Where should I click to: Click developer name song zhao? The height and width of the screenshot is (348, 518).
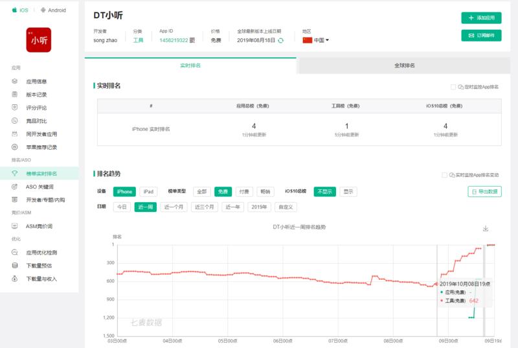coord(106,40)
